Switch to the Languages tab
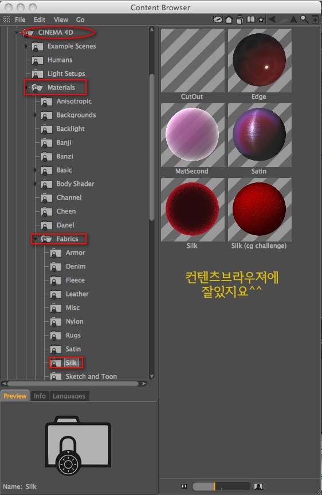The width and height of the screenshot is (322, 495). [x=69, y=396]
